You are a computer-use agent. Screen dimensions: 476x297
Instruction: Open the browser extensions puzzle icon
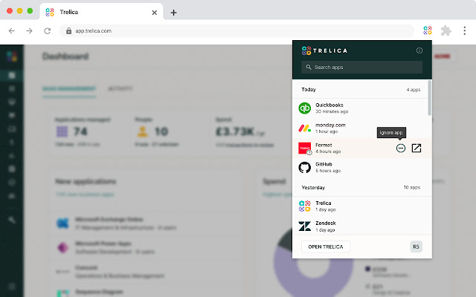[446, 30]
